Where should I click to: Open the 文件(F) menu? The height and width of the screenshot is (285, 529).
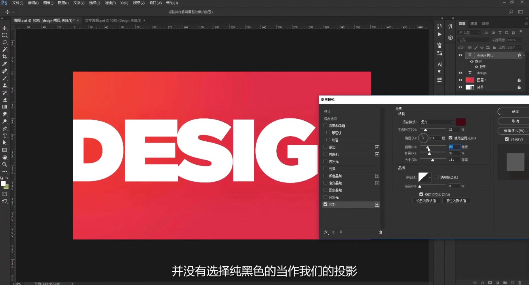(x=18, y=3)
